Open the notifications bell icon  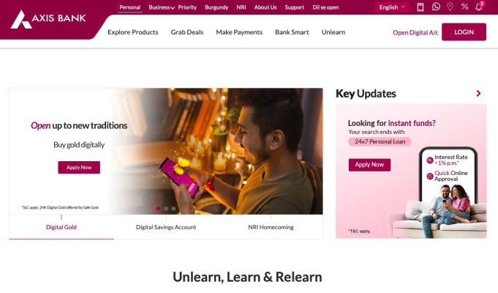[x=479, y=7]
